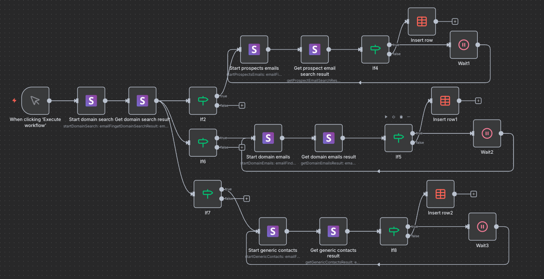The height and width of the screenshot is (279, 544).
Task: Add a node after Insert row1
Action: 478,101
